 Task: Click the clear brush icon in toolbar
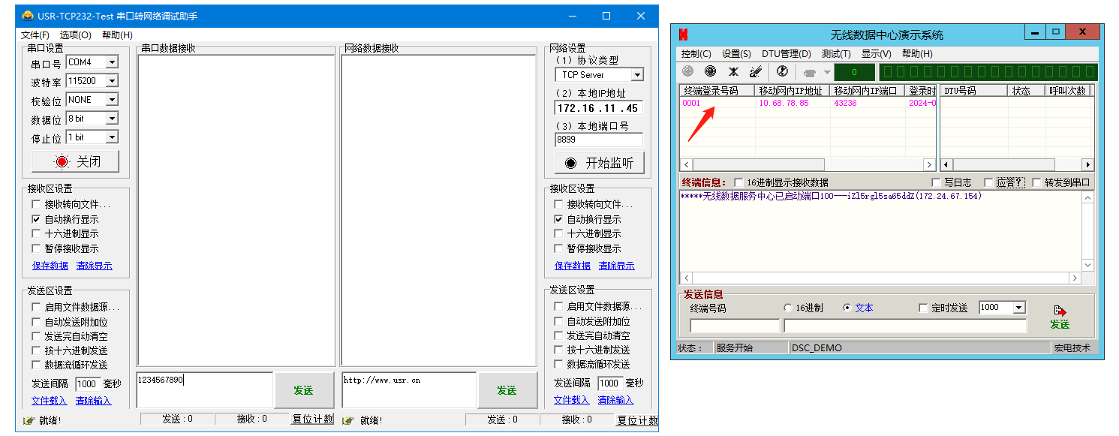[x=756, y=71]
